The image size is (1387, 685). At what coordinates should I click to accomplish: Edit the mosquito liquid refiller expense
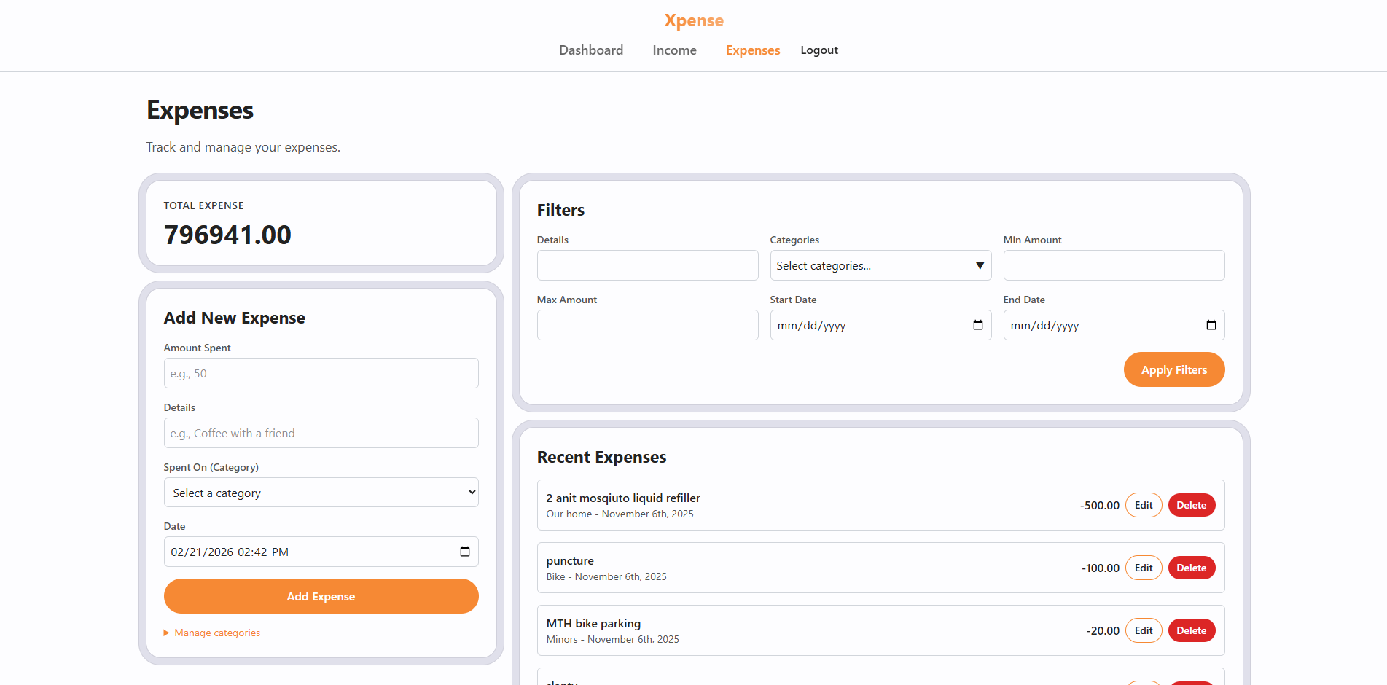pyautogui.click(x=1143, y=505)
